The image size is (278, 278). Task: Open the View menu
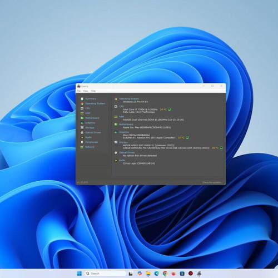click(x=86, y=91)
